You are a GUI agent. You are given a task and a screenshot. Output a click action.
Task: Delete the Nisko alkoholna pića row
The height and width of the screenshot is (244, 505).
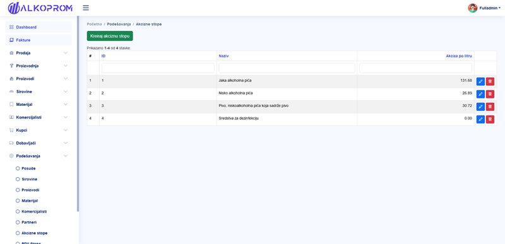(490, 94)
